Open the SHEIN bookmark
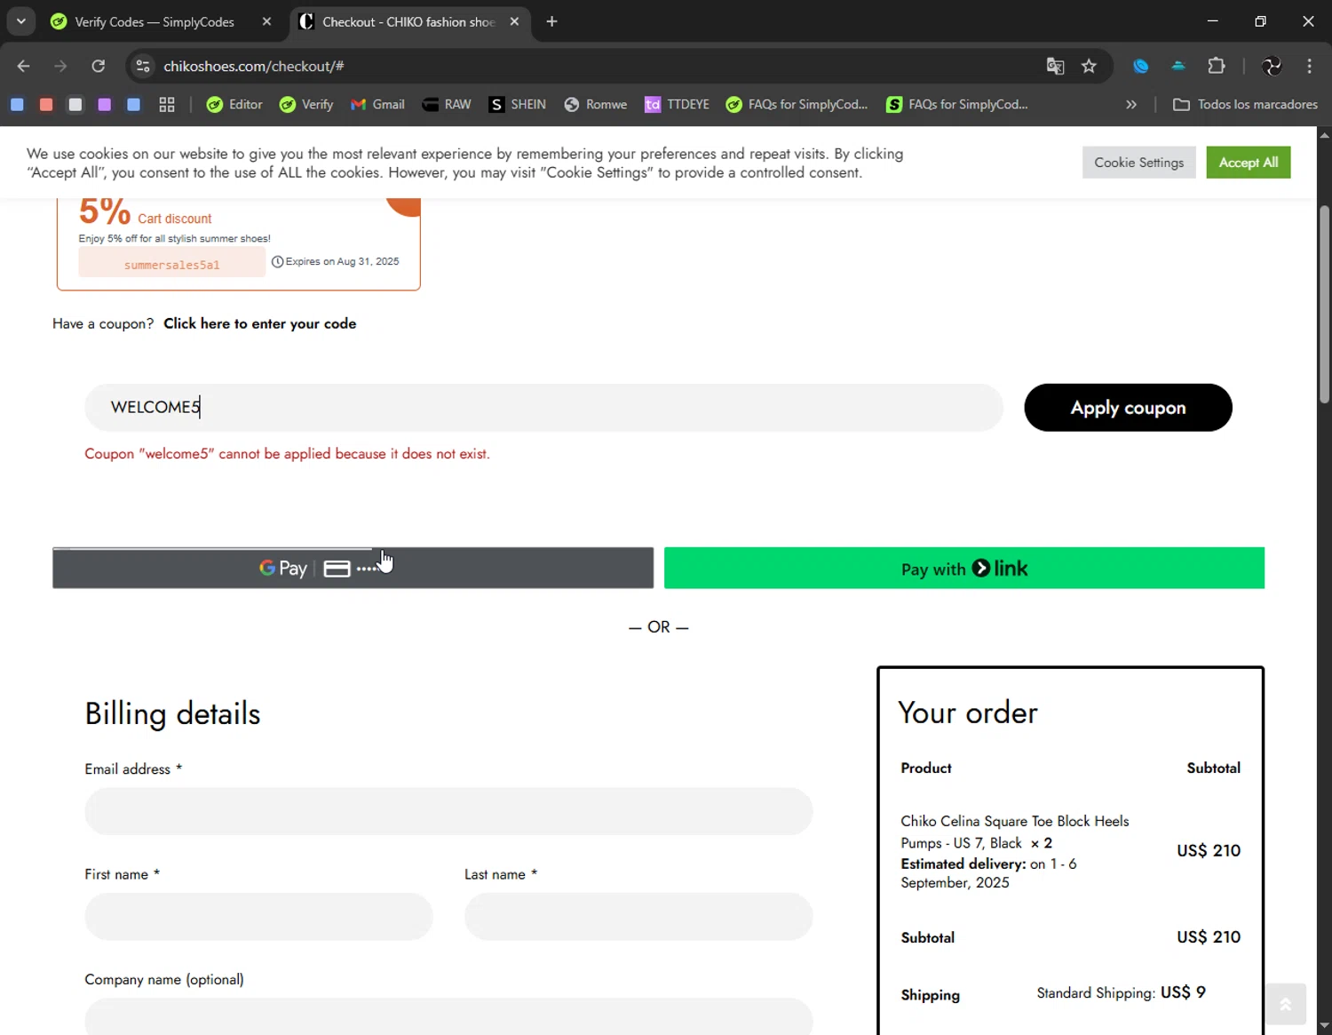Screen dimensions: 1332x1035 tap(517, 105)
